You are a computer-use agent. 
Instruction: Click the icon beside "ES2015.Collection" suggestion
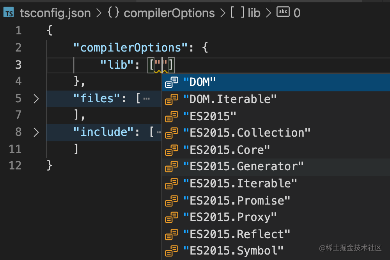pos(172,133)
